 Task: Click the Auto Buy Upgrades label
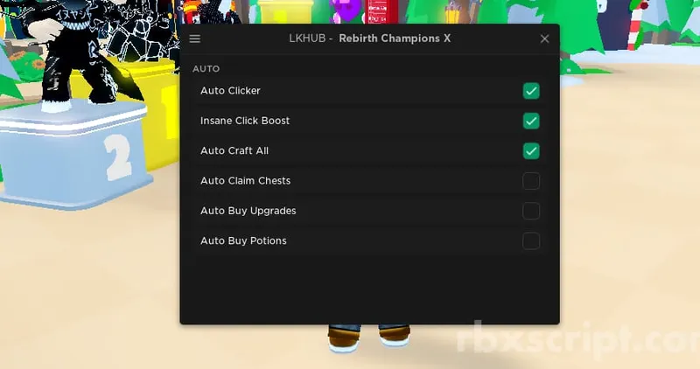[248, 211]
